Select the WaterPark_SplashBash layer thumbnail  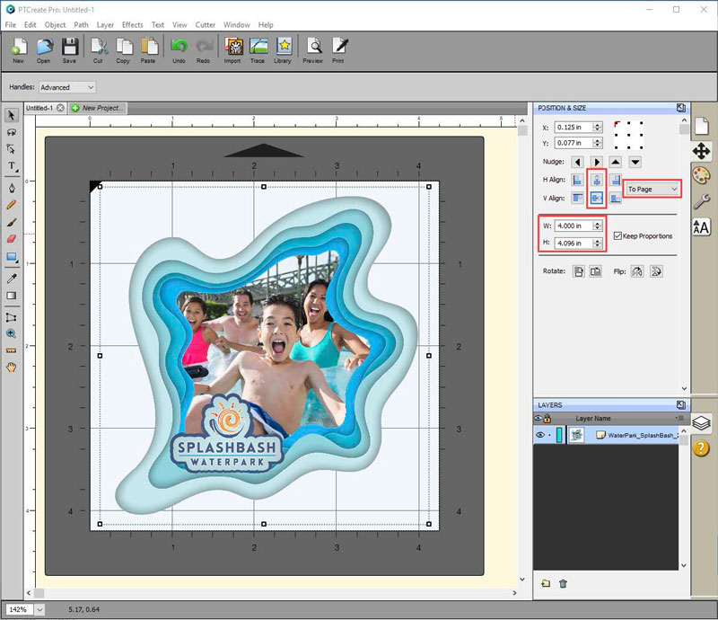click(x=576, y=435)
